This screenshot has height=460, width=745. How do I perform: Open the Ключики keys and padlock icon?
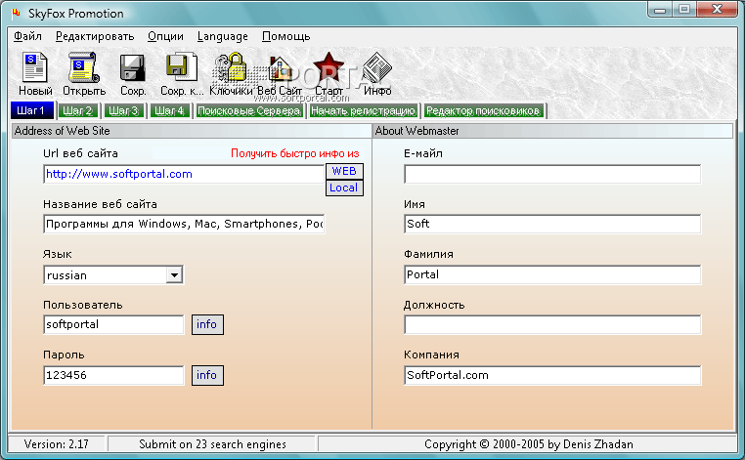(x=231, y=67)
